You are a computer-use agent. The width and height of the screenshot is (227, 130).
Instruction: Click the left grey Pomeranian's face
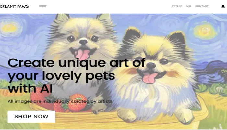click(x=83, y=42)
